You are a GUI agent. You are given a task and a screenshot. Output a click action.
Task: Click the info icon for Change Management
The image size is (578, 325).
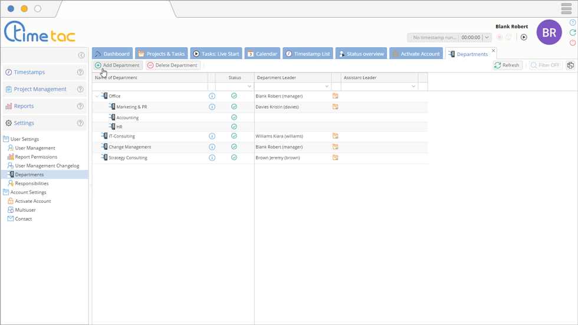point(212,147)
